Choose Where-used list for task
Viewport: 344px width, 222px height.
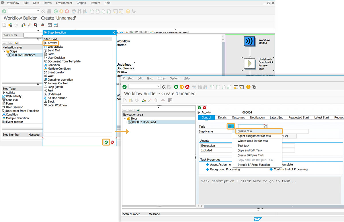[x=253, y=141]
